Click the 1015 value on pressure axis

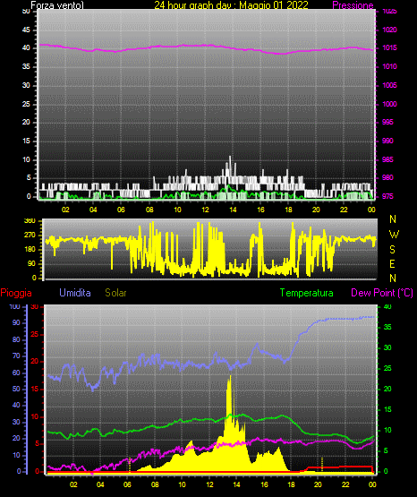point(389,47)
